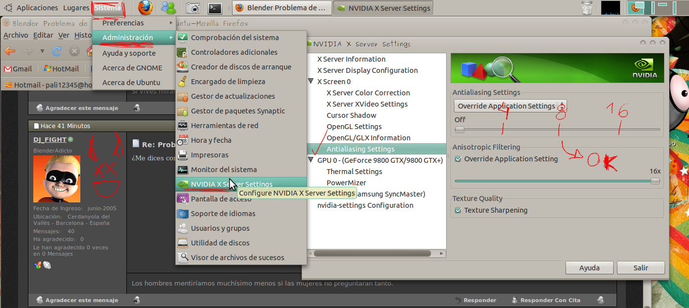Open the screenshot camera panel icon
The image size is (689, 308).
(x=193, y=8)
